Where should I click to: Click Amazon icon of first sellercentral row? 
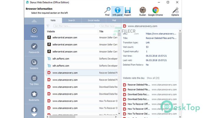point(49,37)
